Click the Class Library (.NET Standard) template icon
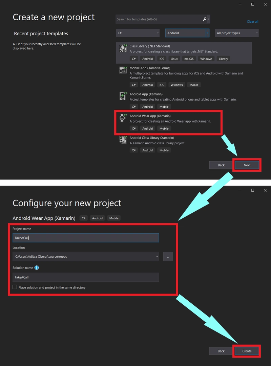This screenshot has height=366, width=271. pyautogui.click(x=123, y=48)
